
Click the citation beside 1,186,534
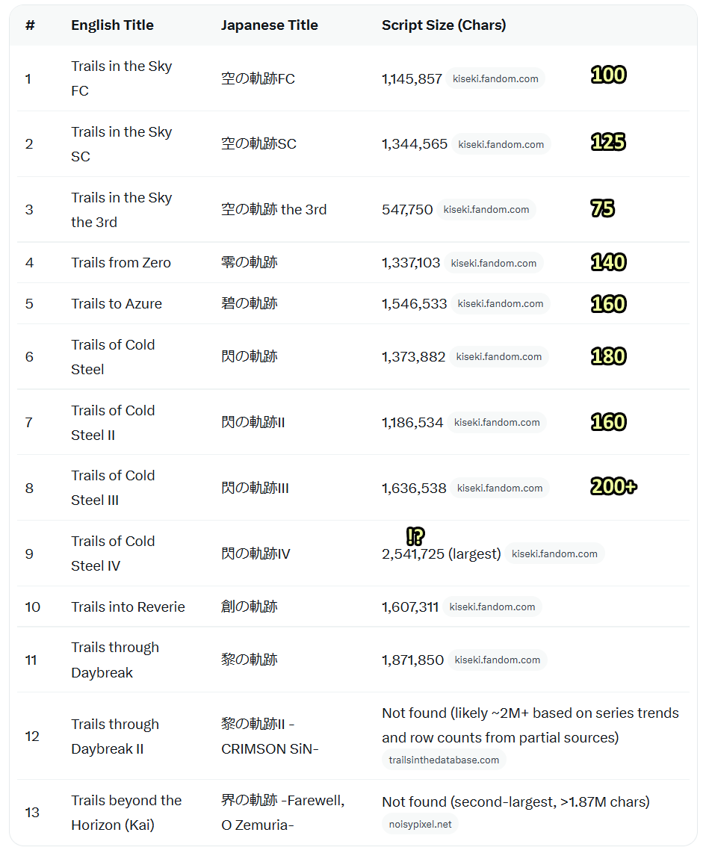tap(496, 423)
